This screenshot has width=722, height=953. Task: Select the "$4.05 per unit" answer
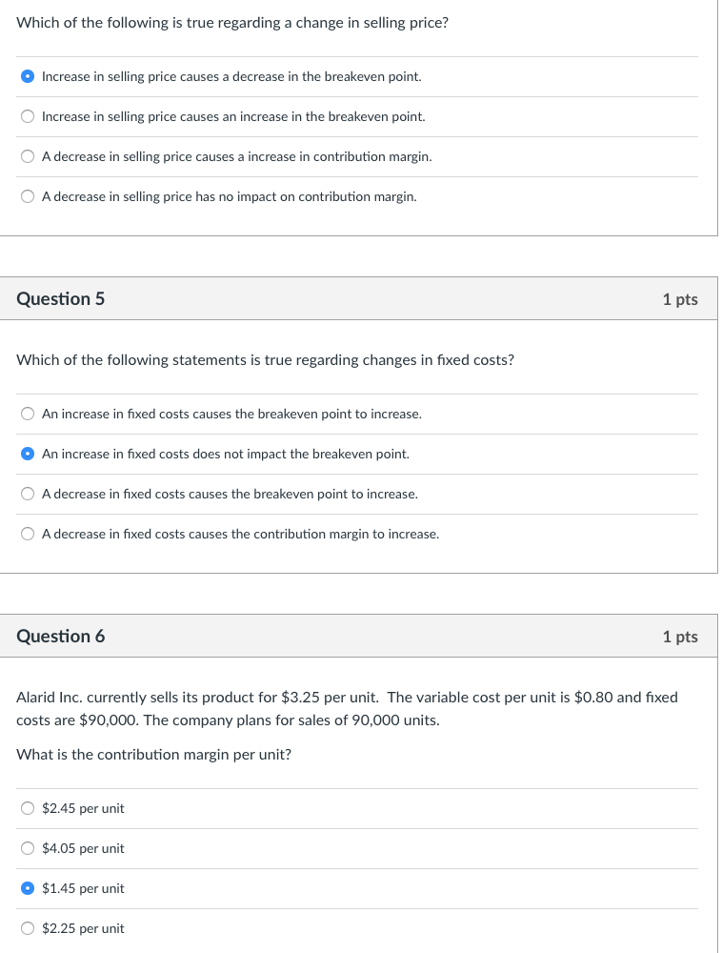[x=28, y=848]
